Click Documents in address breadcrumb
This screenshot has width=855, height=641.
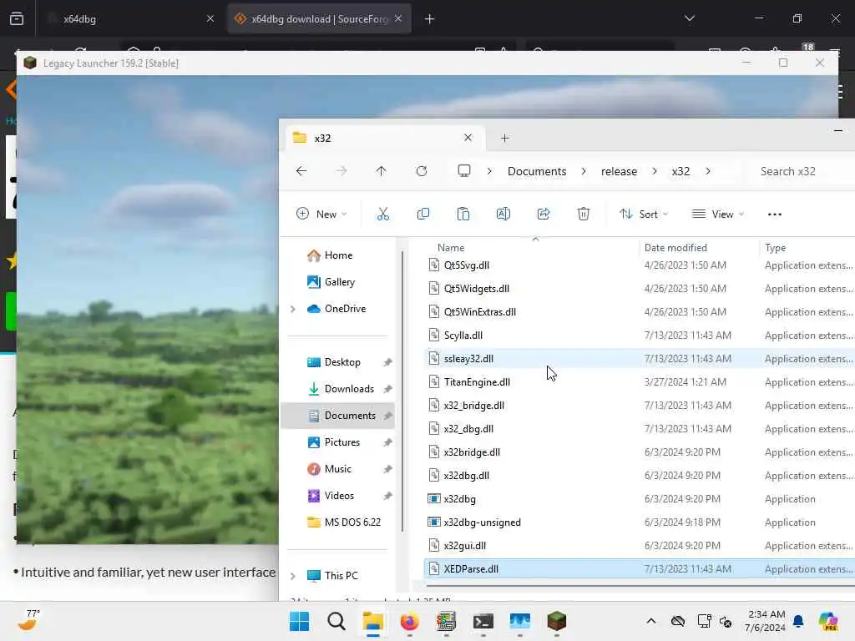pyautogui.click(x=537, y=171)
